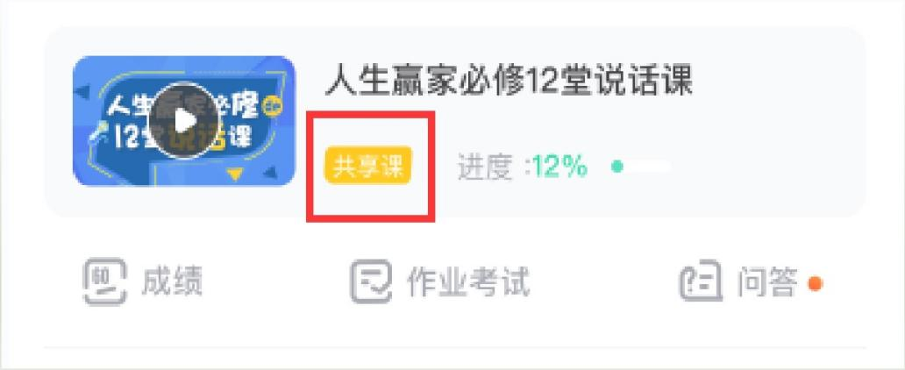Viewport: 905px width, 370px height.
Task: Click the orange notification dot beside 问答
Action: pos(815,283)
